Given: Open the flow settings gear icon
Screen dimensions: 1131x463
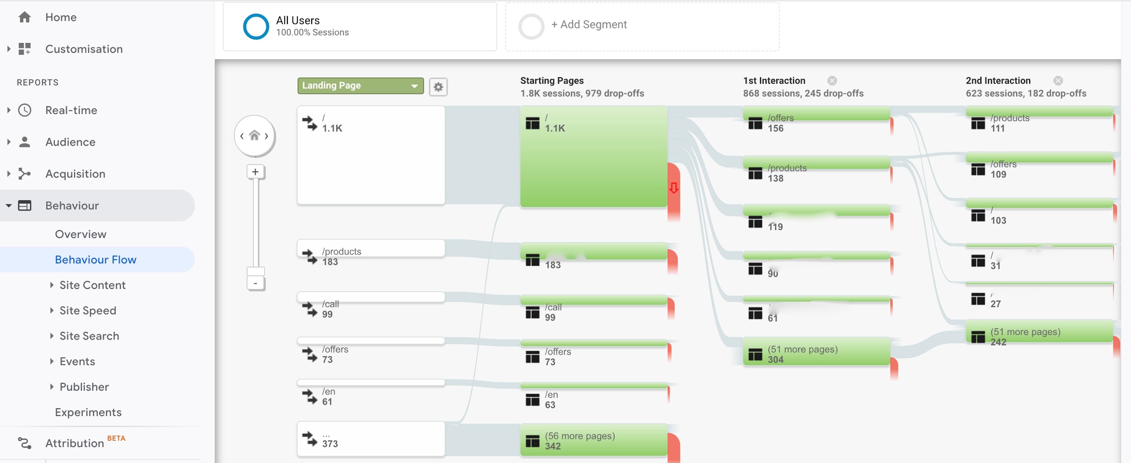Looking at the screenshot, I should [438, 87].
